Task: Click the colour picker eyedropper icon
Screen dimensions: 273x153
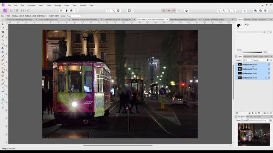Action: [x=245, y=25]
